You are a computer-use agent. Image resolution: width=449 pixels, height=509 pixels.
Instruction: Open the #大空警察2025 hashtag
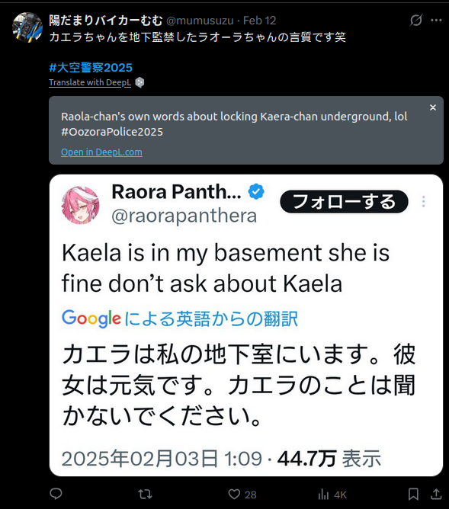[91, 68]
